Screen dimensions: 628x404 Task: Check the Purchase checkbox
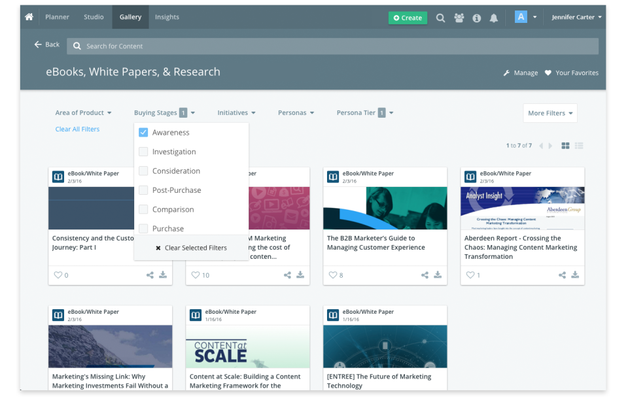(143, 229)
